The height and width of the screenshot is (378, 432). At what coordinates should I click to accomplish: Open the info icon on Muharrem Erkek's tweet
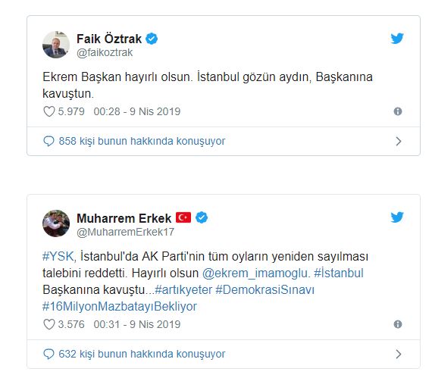pyautogui.click(x=398, y=324)
